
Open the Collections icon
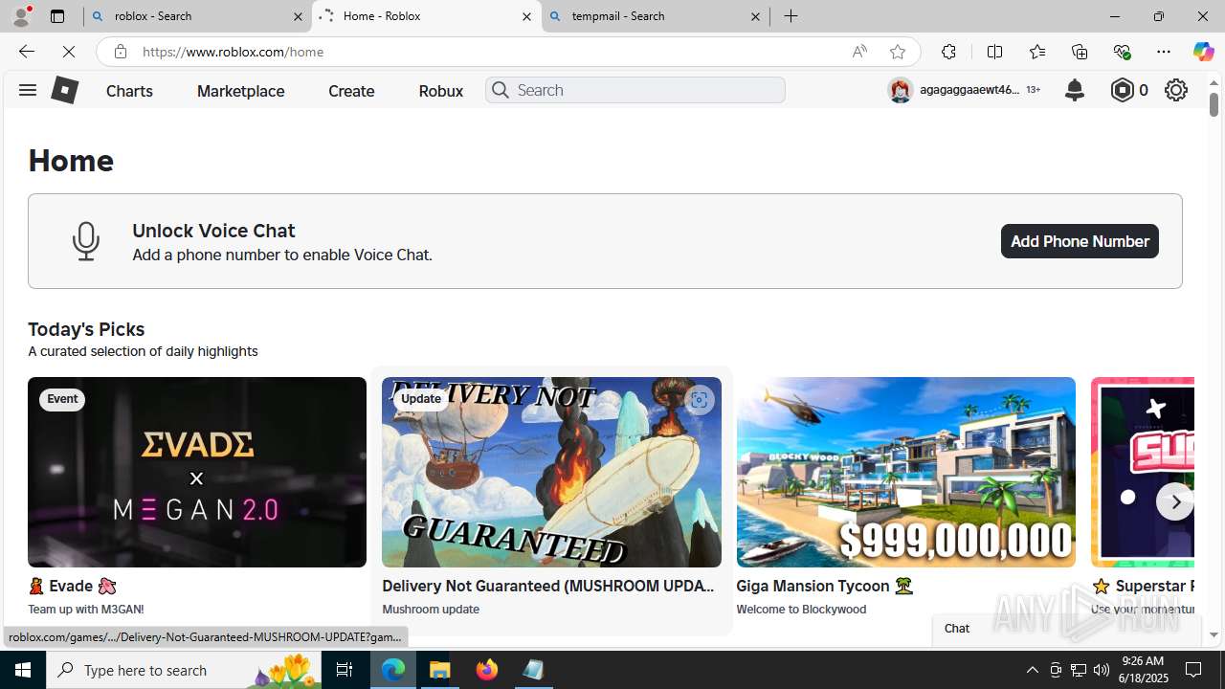tap(1079, 52)
